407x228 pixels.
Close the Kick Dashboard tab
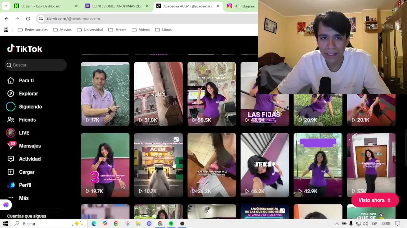tap(76, 6)
